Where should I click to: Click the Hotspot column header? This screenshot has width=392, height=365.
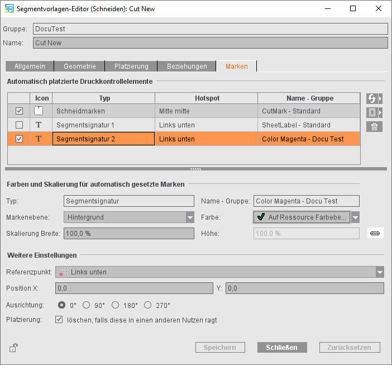tap(206, 98)
